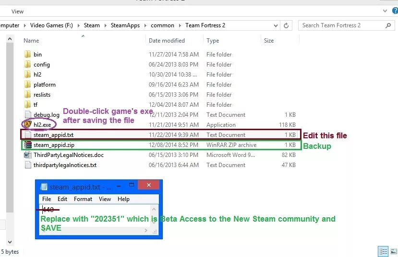
Task: Click the search magnifier icon
Action: point(388,25)
